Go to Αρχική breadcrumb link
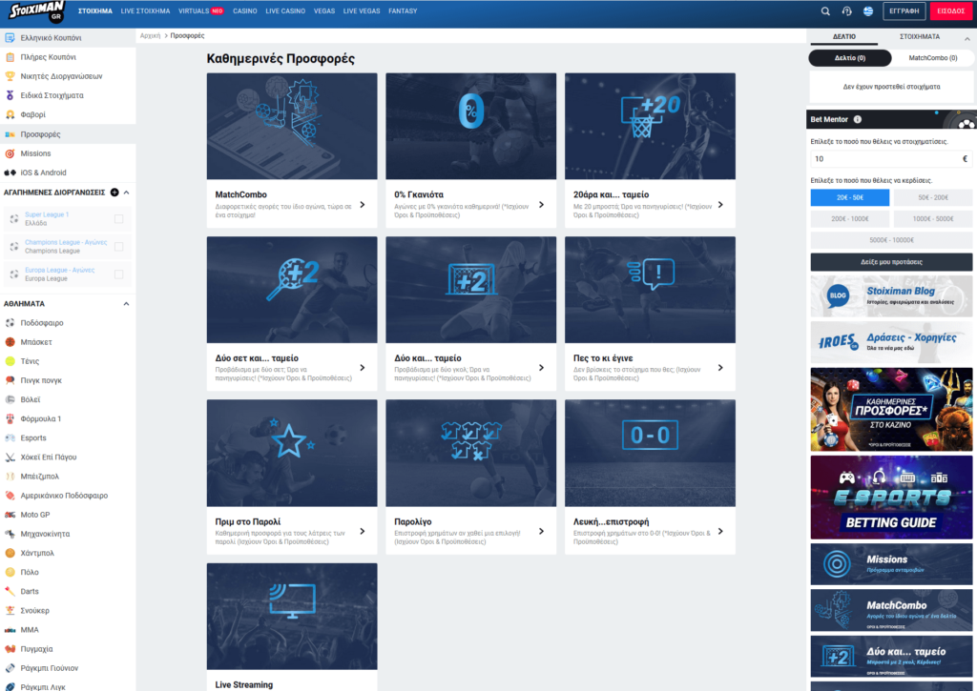The width and height of the screenshot is (977, 691). coord(150,36)
